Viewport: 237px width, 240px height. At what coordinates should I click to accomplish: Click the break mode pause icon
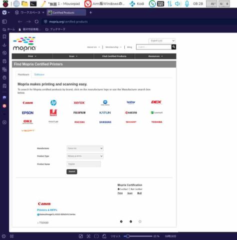click(x=12, y=236)
